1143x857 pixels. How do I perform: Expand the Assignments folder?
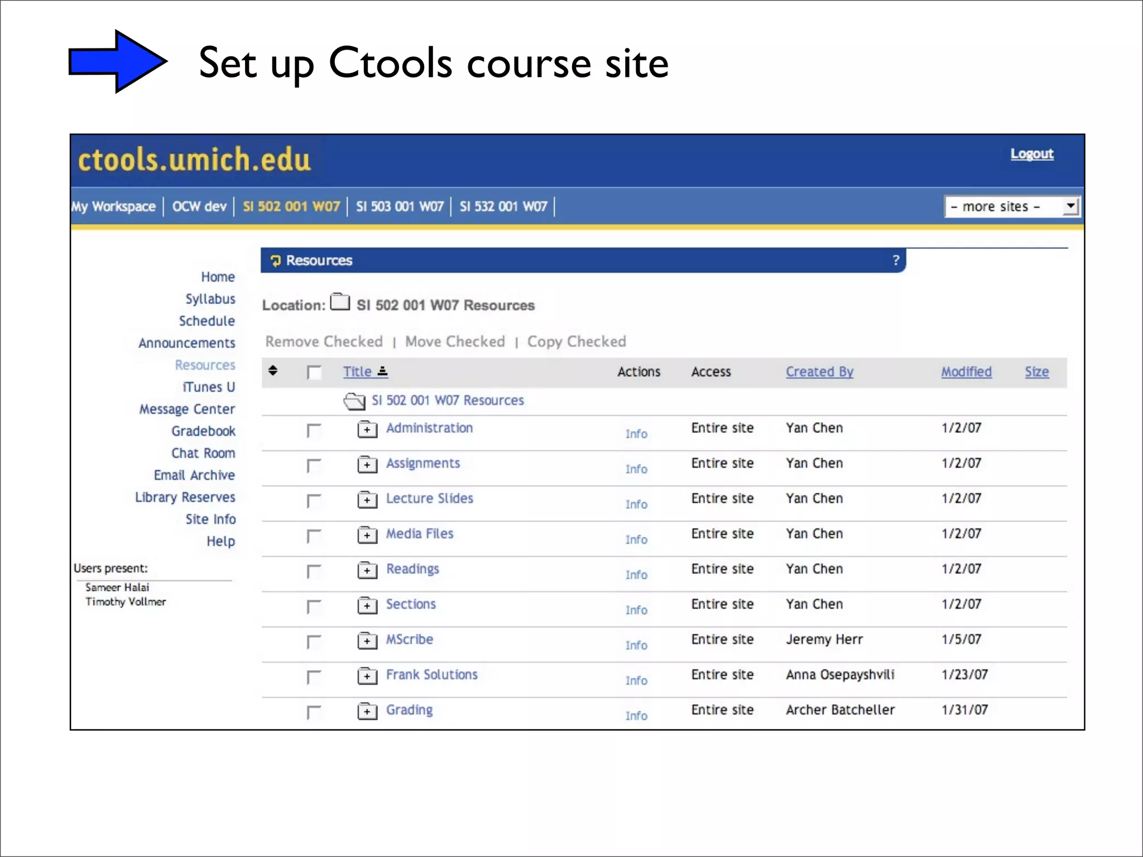click(367, 464)
